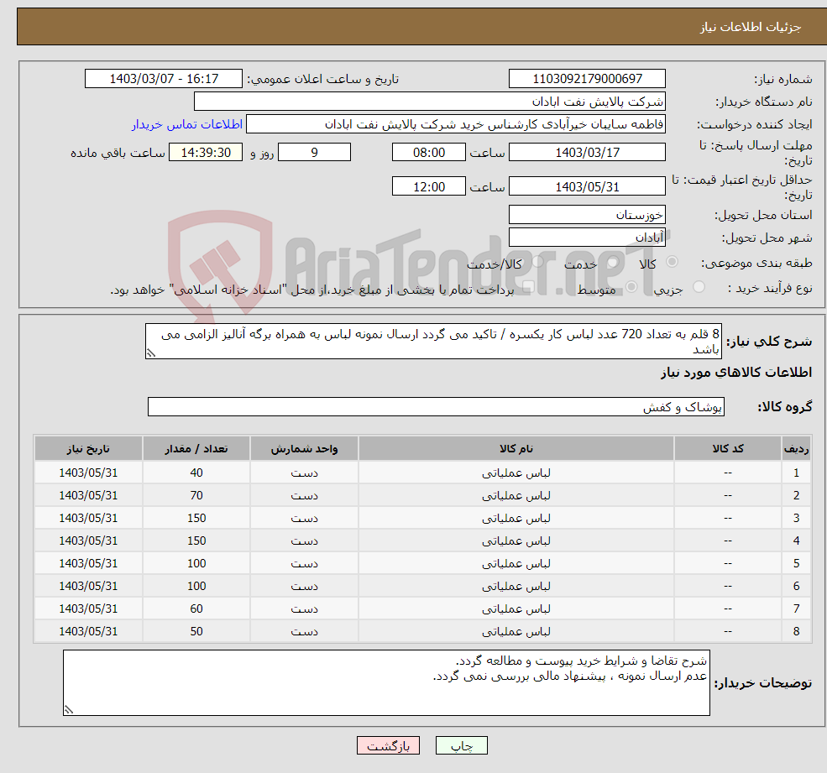Select the متوسط purchase type radio

(631, 287)
